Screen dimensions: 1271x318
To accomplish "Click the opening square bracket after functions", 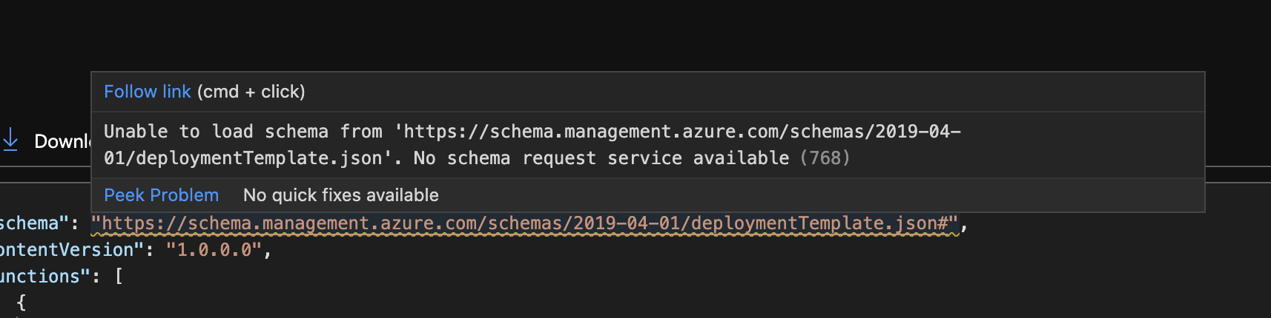I will pyautogui.click(x=119, y=277).
